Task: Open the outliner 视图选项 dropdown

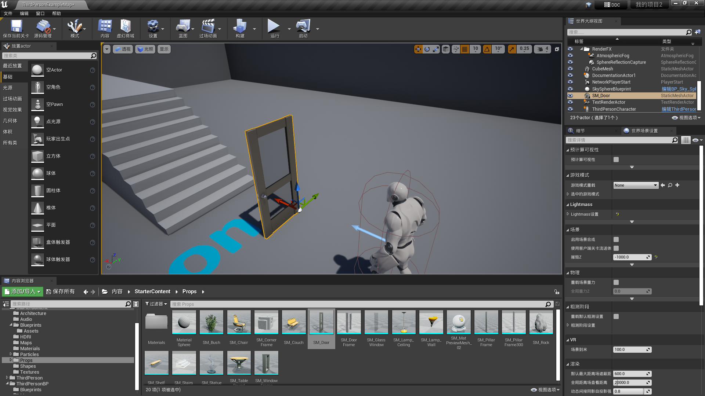Action: (x=687, y=118)
